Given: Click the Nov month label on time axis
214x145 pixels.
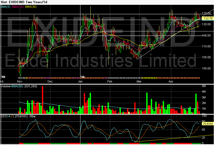Looking at the screenshot, I should tap(20, 81).
